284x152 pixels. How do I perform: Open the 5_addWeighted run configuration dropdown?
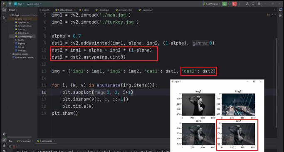coord(211,4)
